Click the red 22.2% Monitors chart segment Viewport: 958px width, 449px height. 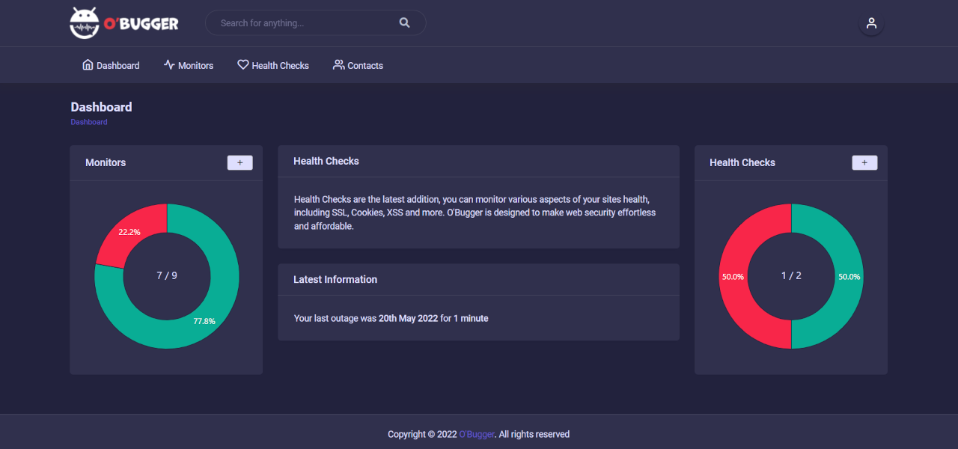pyautogui.click(x=133, y=232)
